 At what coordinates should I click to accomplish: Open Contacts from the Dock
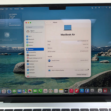[x=51, y=91]
